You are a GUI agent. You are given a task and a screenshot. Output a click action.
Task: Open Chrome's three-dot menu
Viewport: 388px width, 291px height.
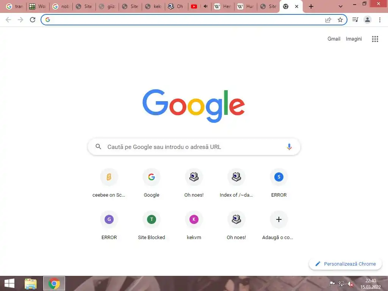pyautogui.click(x=380, y=20)
